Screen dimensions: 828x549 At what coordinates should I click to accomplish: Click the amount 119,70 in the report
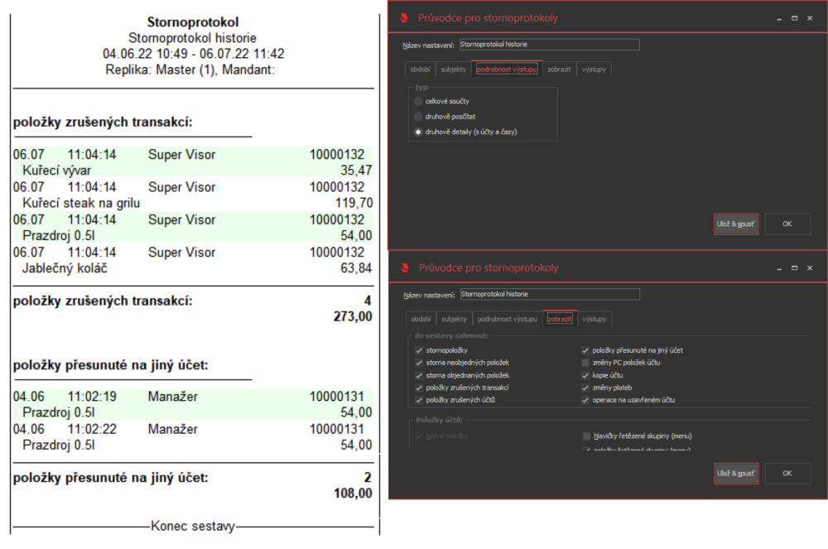(x=354, y=203)
